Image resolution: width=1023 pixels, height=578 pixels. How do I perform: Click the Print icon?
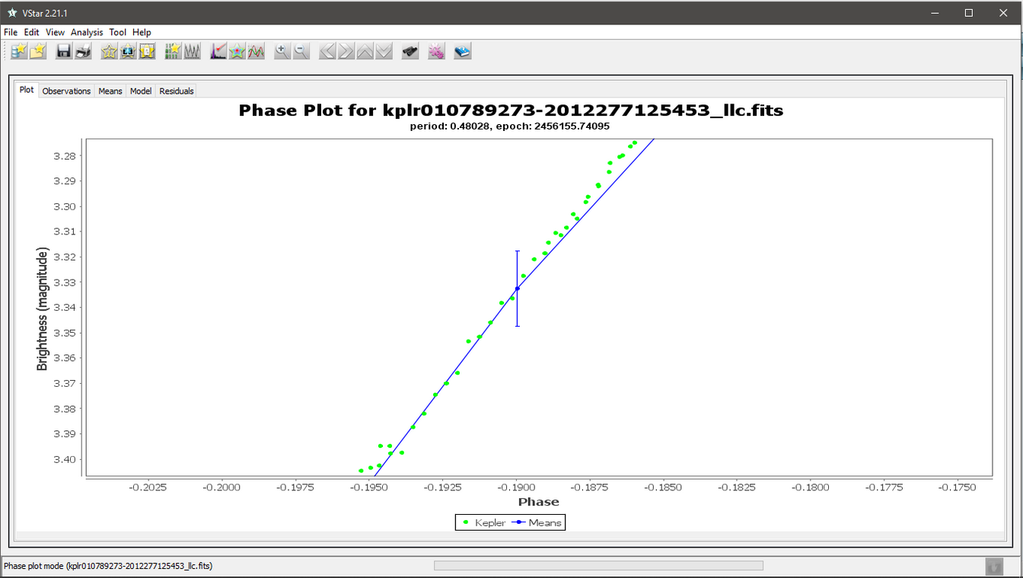pos(83,51)
